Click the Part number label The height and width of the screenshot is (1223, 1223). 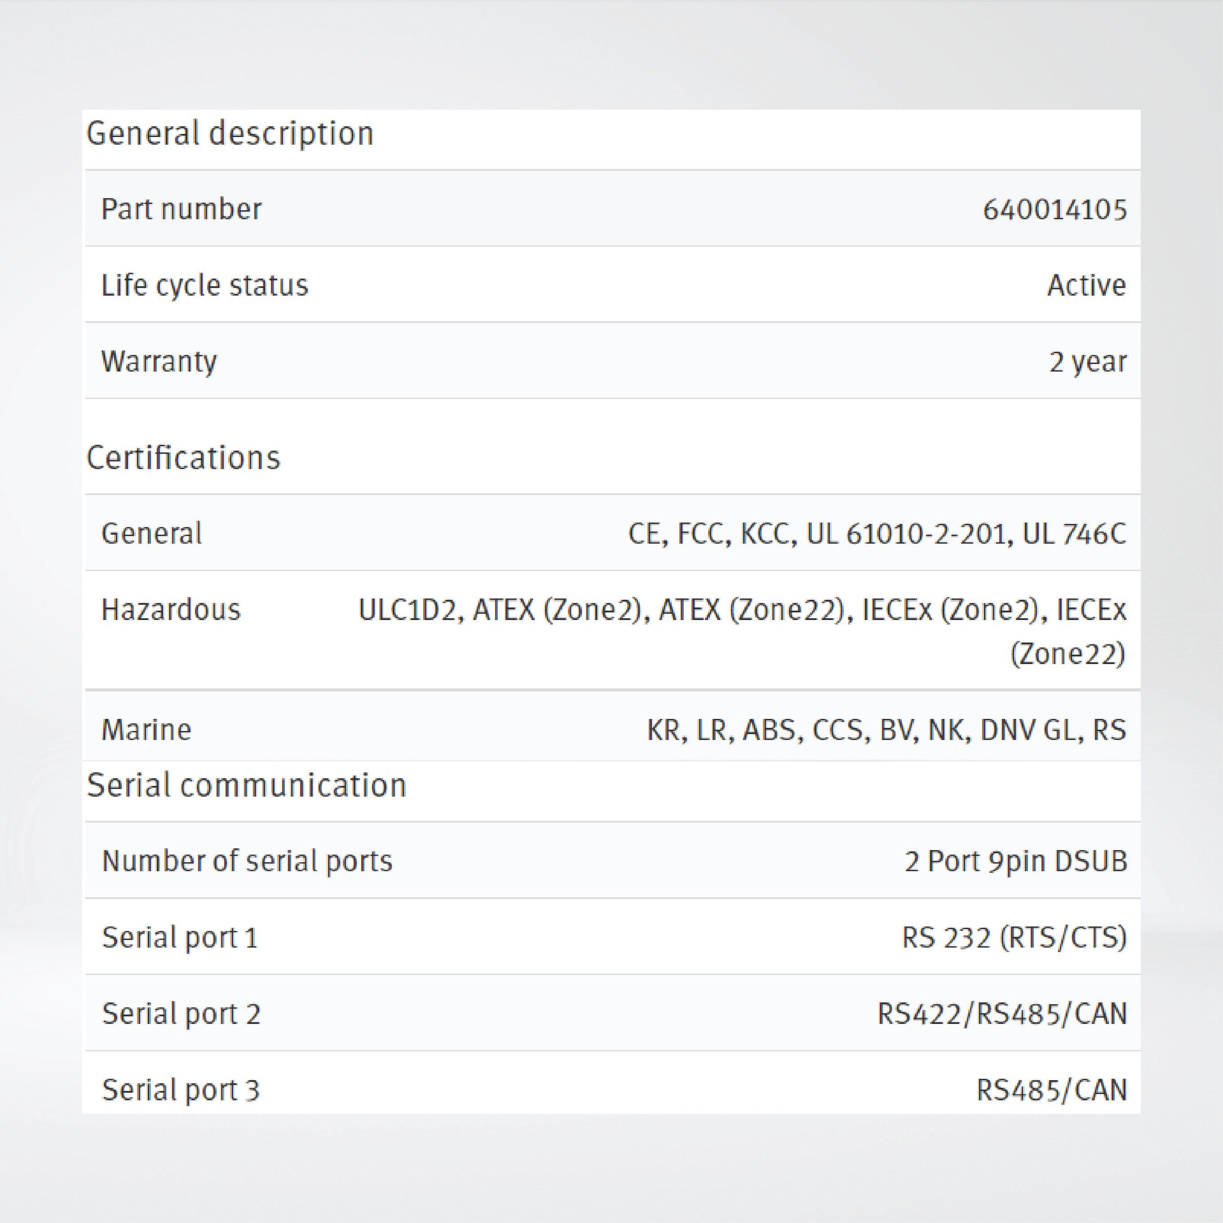[181, 209]
